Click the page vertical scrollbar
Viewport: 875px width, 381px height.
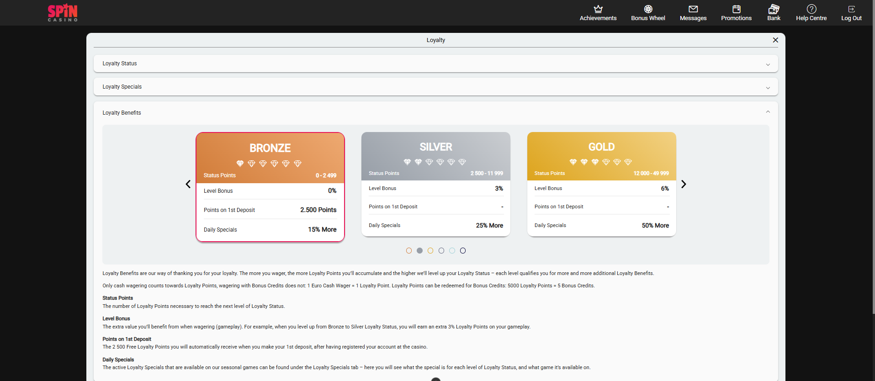click(873, 157)
